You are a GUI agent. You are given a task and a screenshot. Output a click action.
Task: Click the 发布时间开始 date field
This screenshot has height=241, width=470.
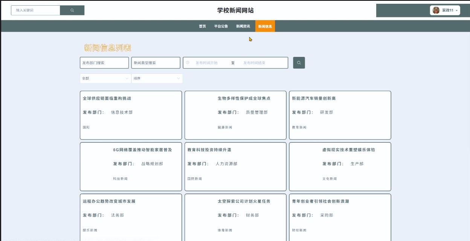pyautogui.click(x=206, y=63)
